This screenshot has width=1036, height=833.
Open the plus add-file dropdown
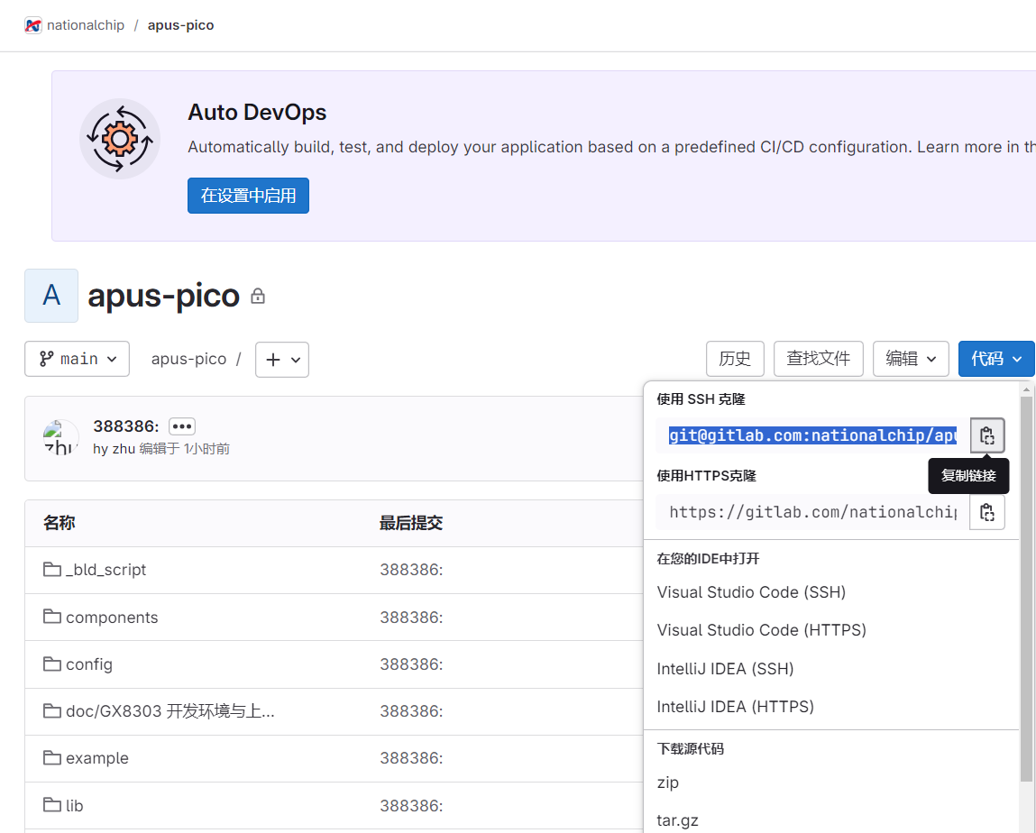282,360
